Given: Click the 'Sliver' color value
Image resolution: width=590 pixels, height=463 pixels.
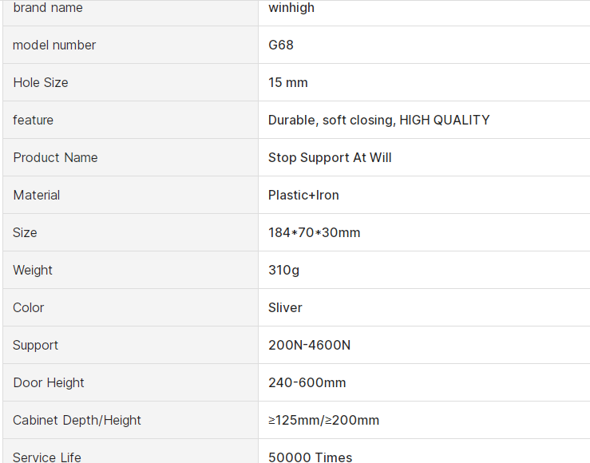Looking at the screenshot, I should pyautogui.click(x=285, y=308).
